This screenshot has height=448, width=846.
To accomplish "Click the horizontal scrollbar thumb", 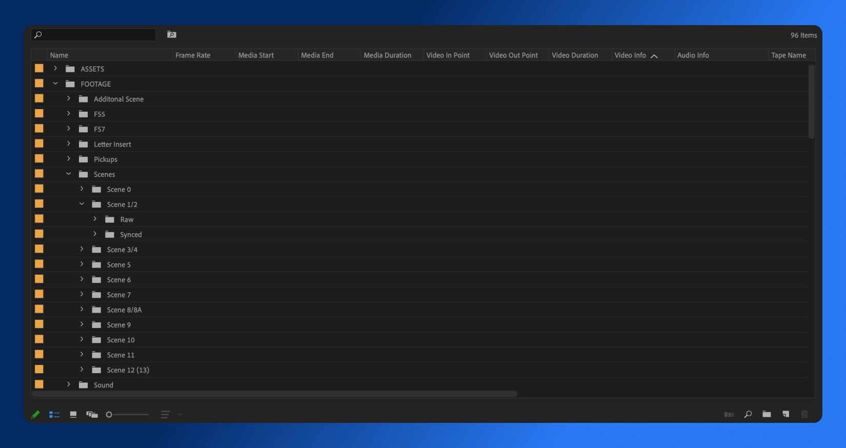I will coord(274,394).
